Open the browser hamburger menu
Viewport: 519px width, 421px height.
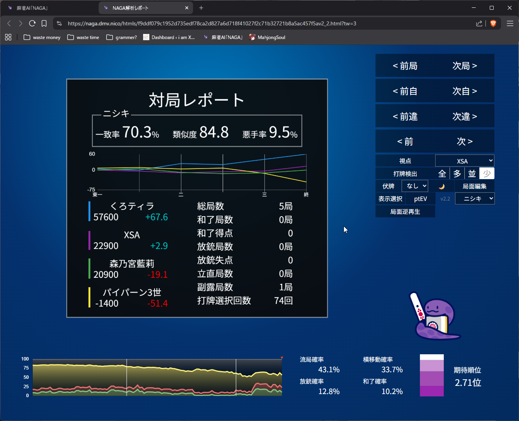tap(510, 23)
